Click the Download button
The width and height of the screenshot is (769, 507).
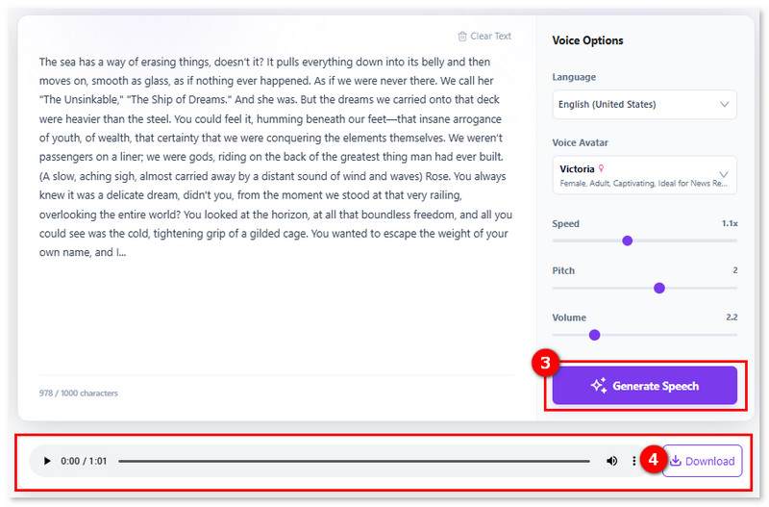point(703,461)
